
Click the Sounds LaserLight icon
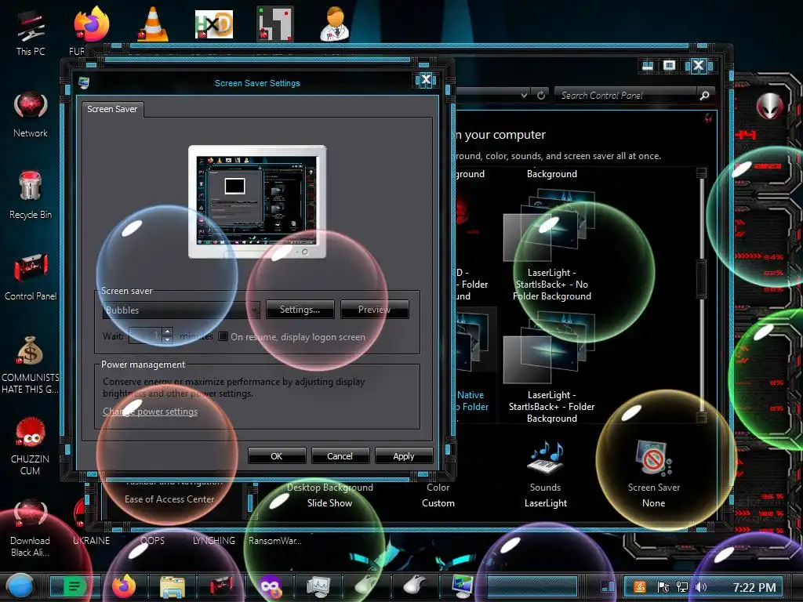546,474
